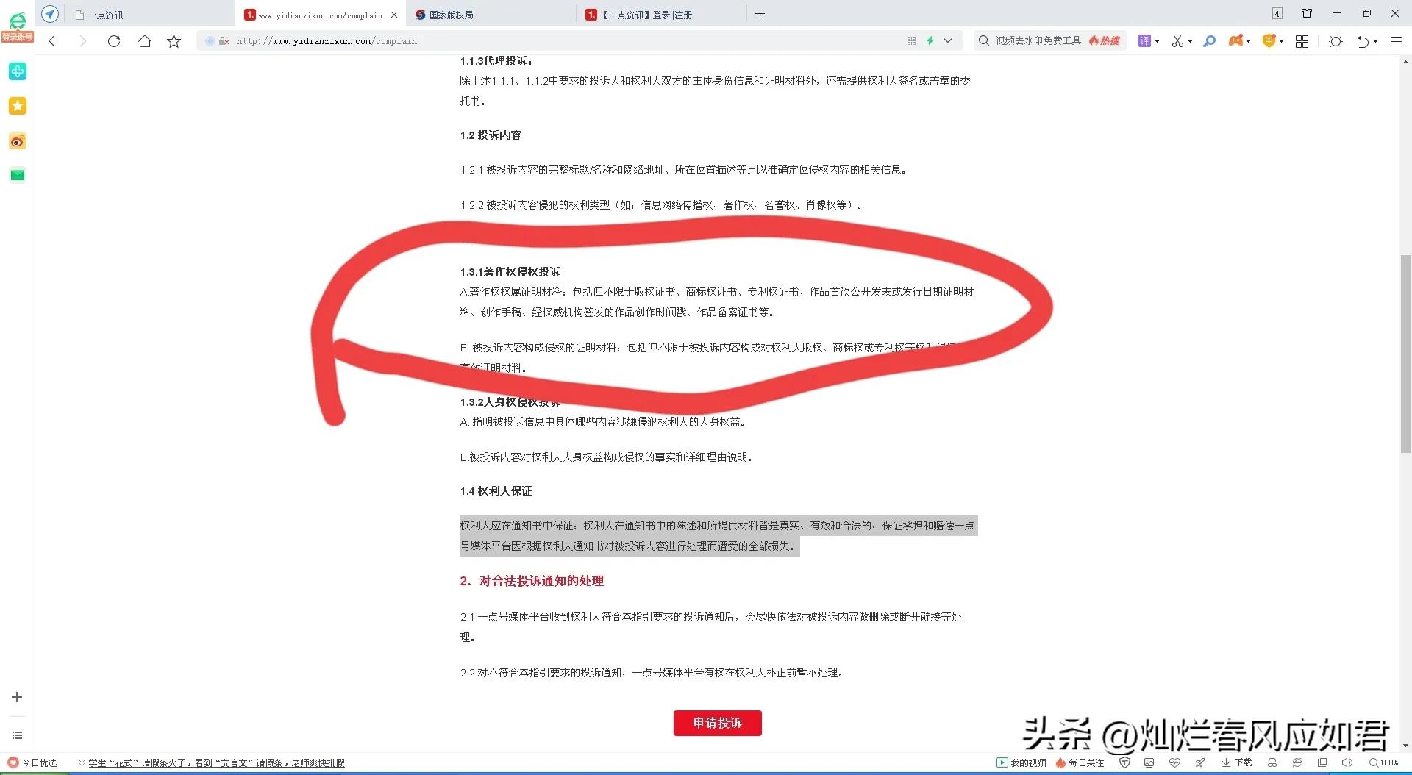Click the game center gamepad icon
This screenshot has width=1412, height=775.
[1237, 41]
